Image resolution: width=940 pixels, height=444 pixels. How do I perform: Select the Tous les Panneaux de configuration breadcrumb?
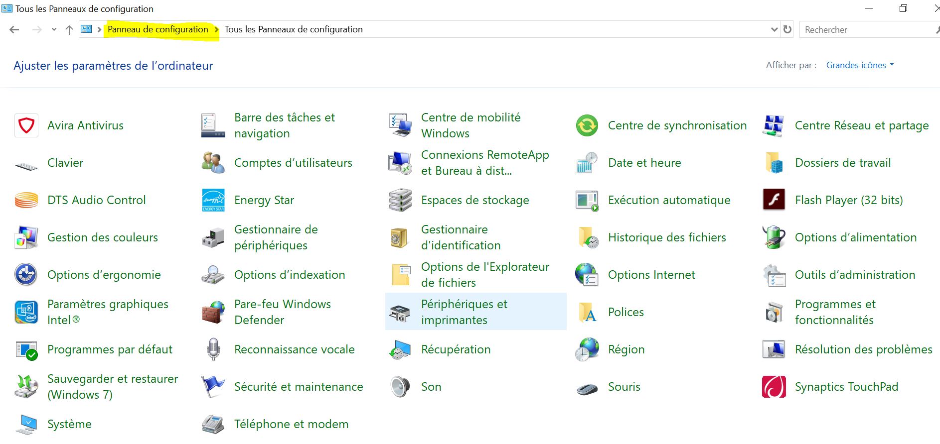(x=294, y=29)
